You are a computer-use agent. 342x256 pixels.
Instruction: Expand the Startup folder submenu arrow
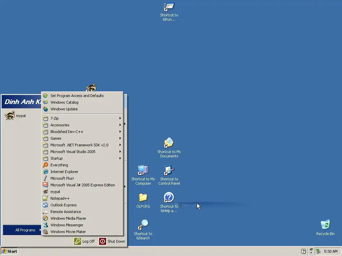click(120, 158)
